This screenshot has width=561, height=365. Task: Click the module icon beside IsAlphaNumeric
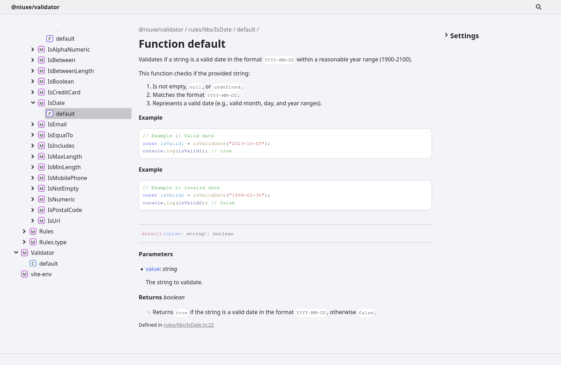(41, 49)
